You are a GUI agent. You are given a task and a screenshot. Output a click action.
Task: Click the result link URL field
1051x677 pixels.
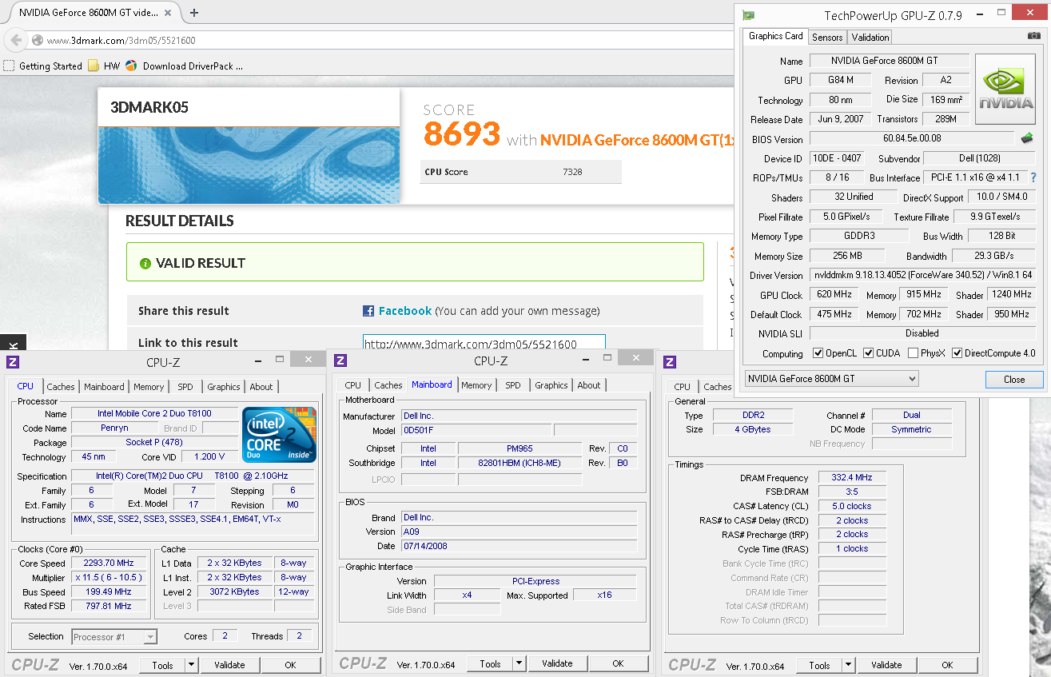pos(484,344)
